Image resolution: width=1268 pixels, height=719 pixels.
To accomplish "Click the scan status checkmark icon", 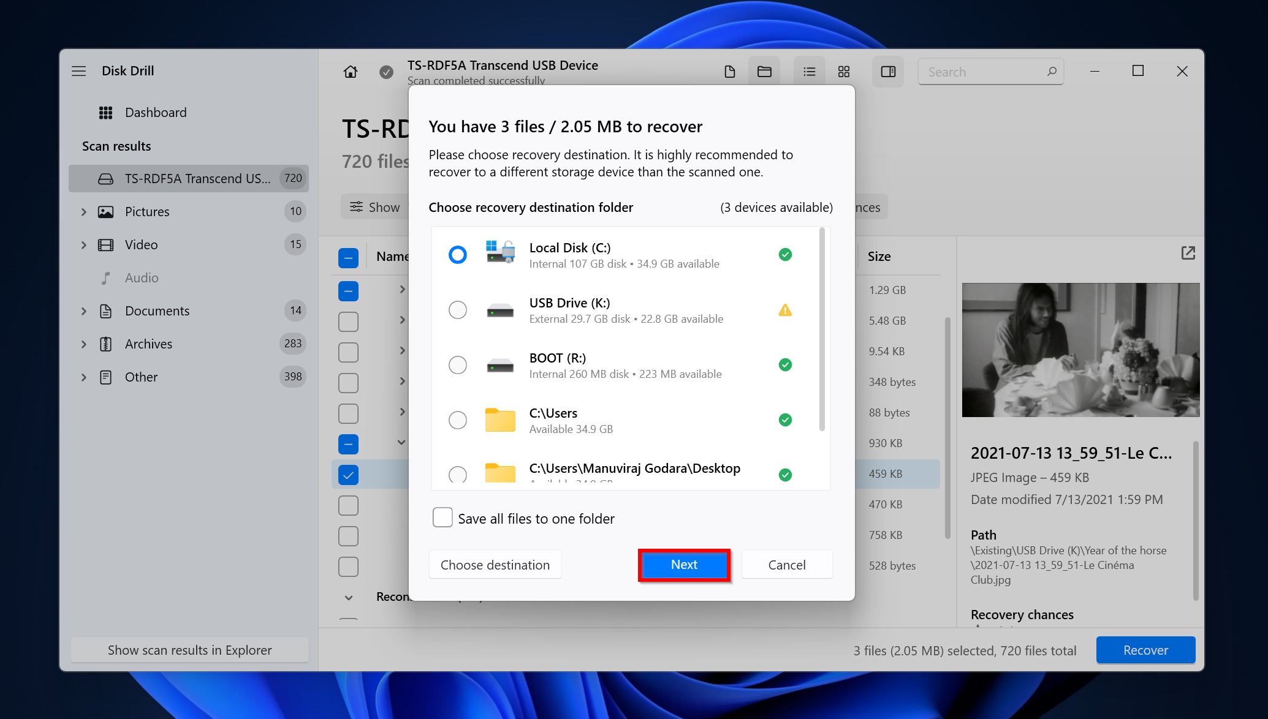I will click(387, 72).
